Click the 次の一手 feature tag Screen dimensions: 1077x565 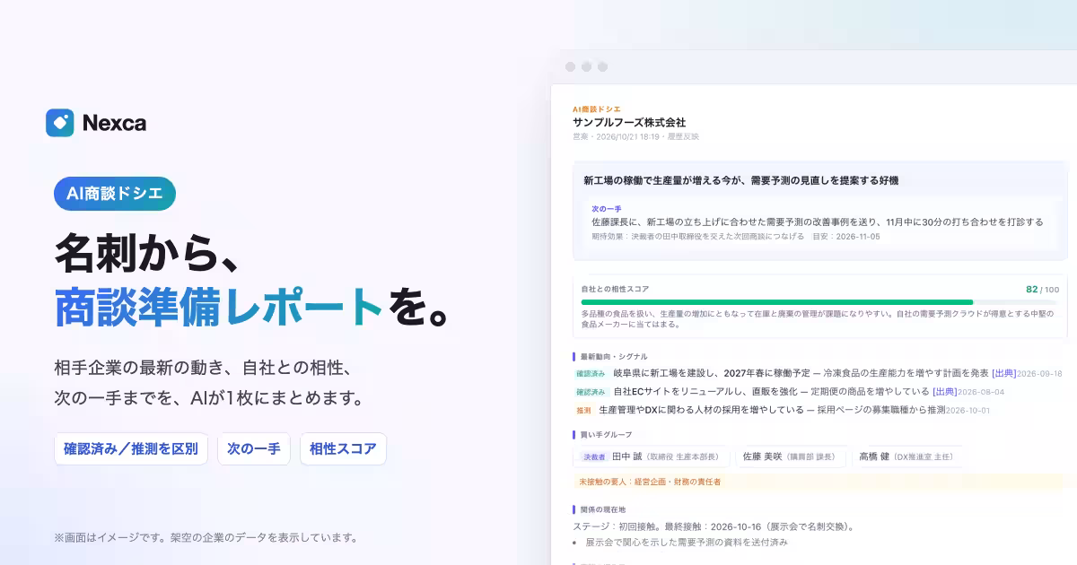(x=254, y=448)
